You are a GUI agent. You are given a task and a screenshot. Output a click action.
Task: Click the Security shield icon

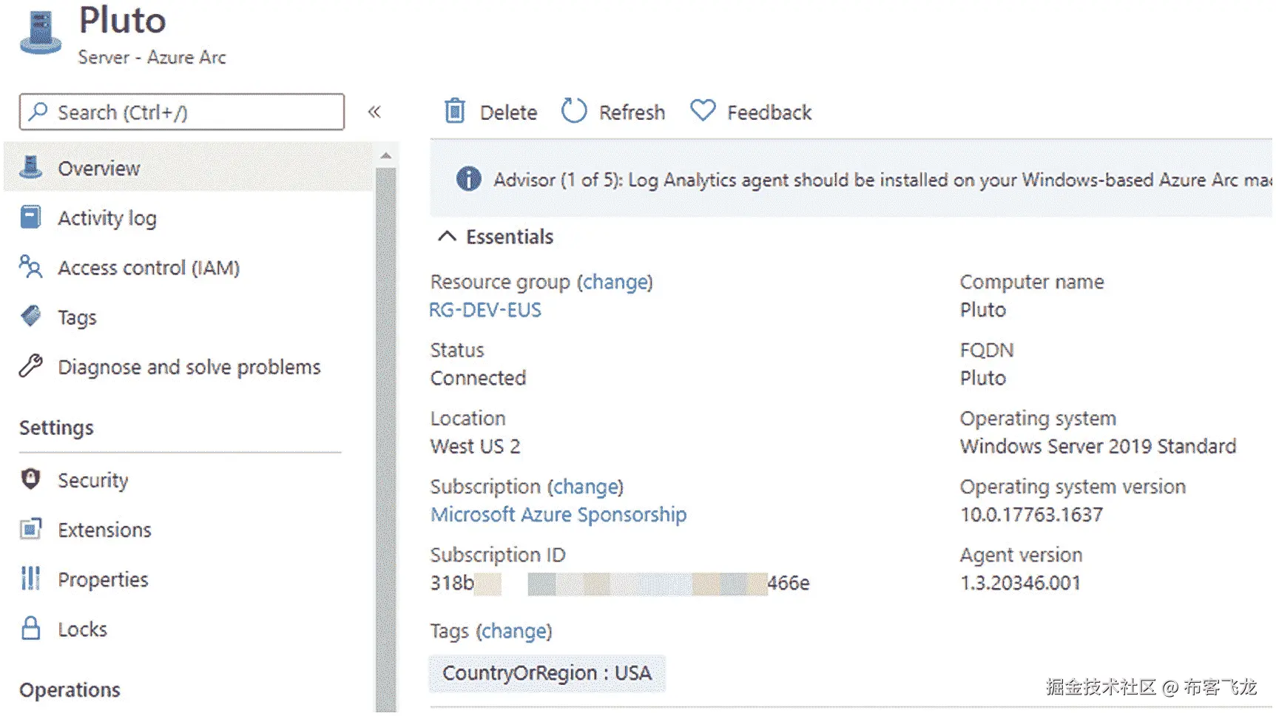tap(30, 479)
